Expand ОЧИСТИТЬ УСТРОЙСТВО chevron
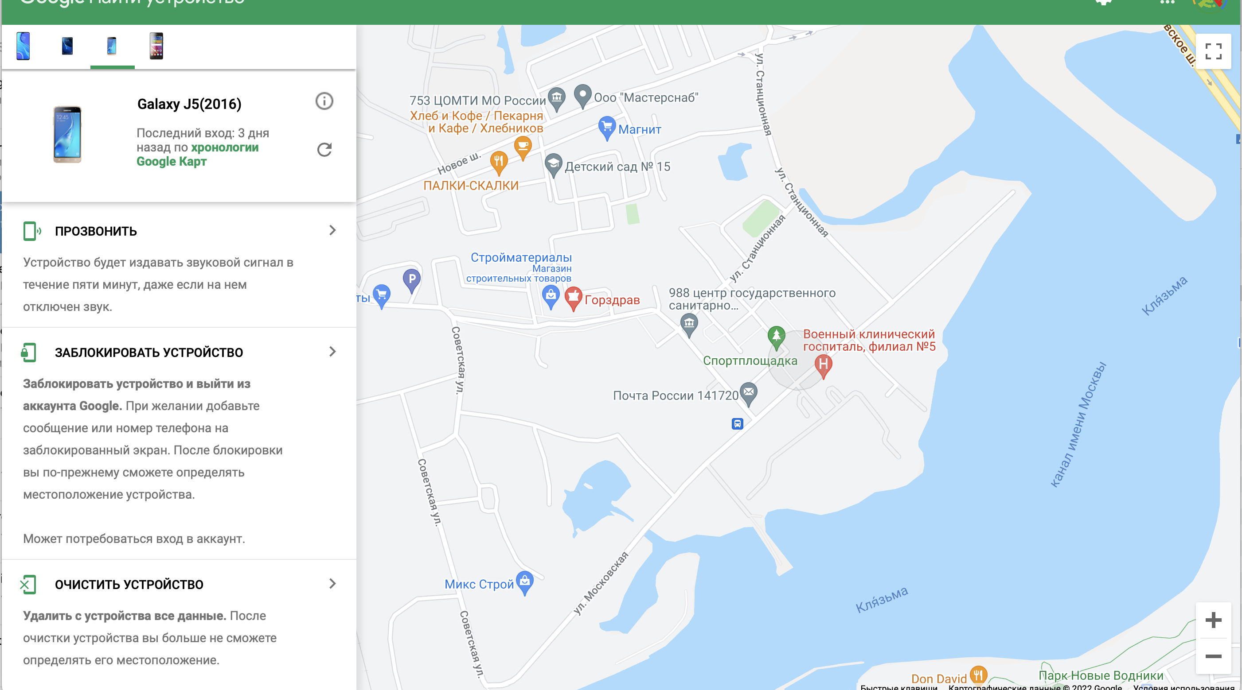 click(x=332, y=584)
